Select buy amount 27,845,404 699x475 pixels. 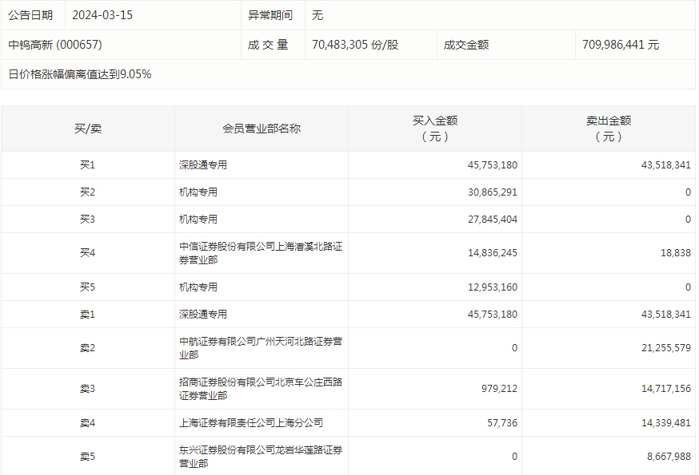493,220
